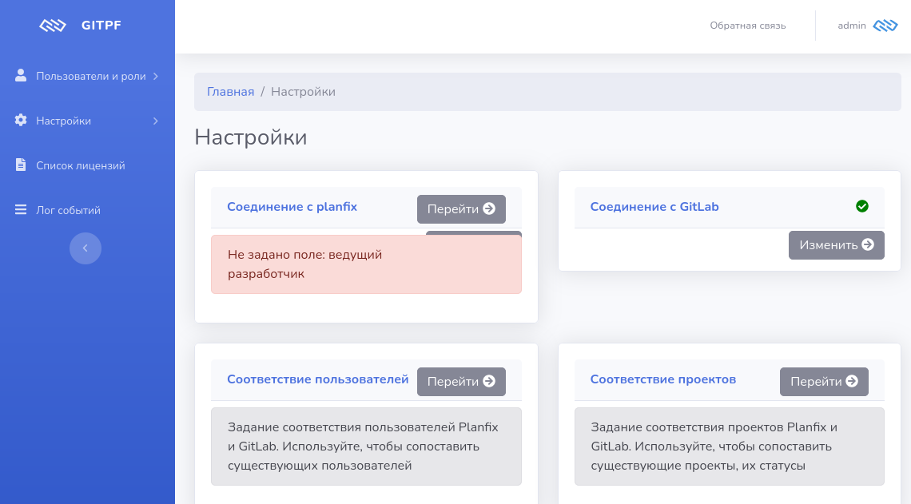The width and height of the screenshot is (911, 504).
Task: Click the list icon beside Лог событий
Action: [21, 209]
